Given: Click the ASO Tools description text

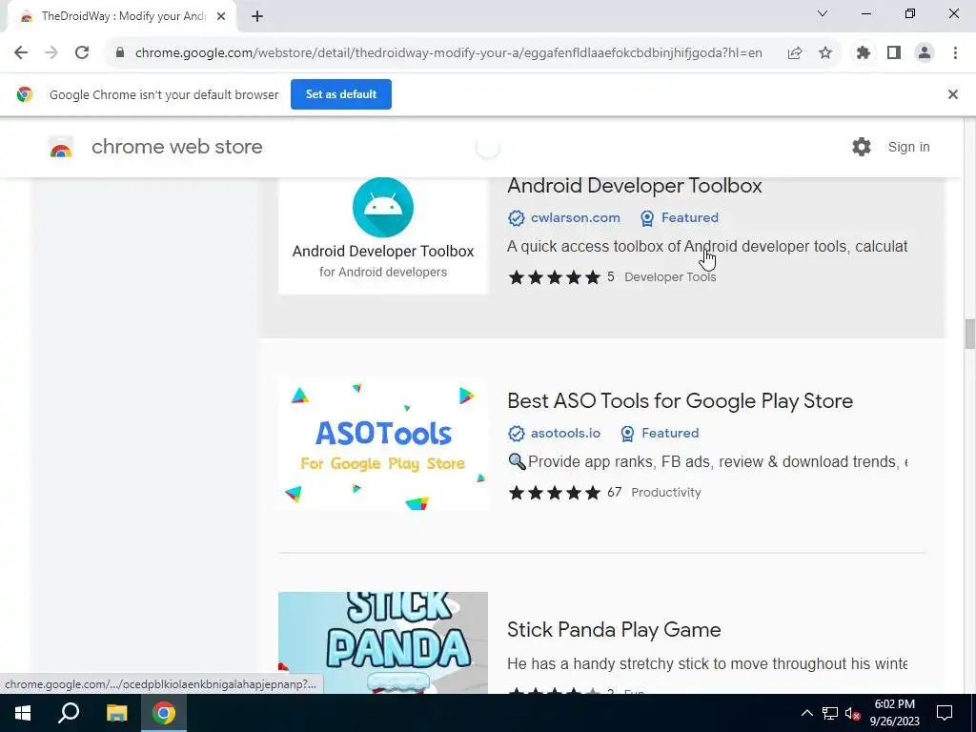Looking at the screenshot, I should click(708, 462).
